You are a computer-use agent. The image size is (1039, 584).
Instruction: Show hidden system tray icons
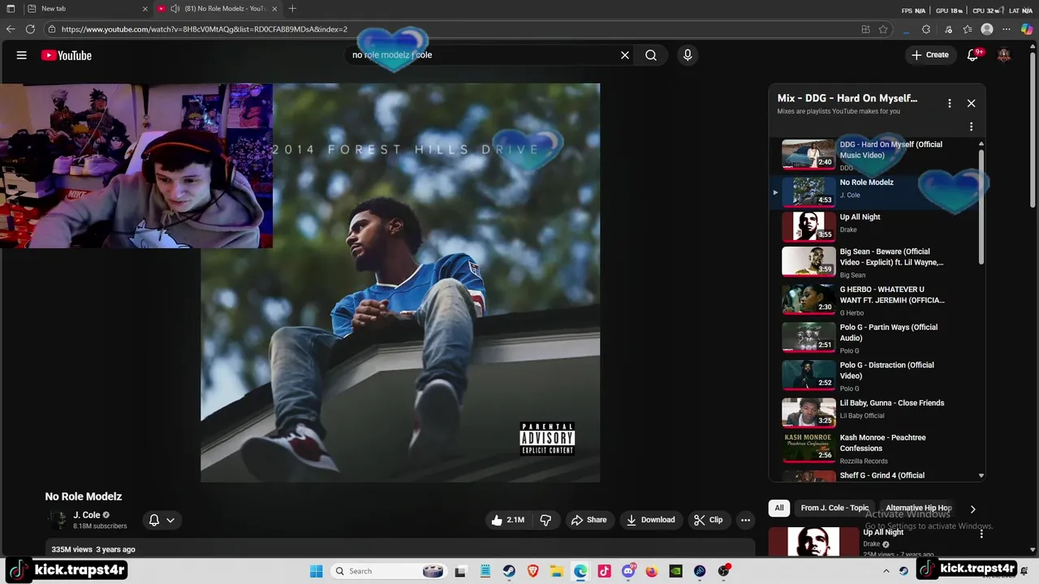click(886, 571)
